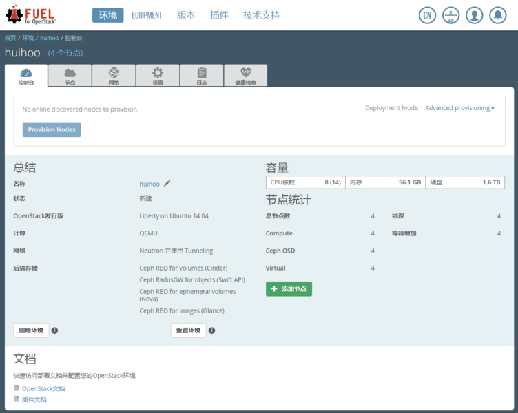
Task: Switch to the 网络 tab
Action: tap(114, 76)
